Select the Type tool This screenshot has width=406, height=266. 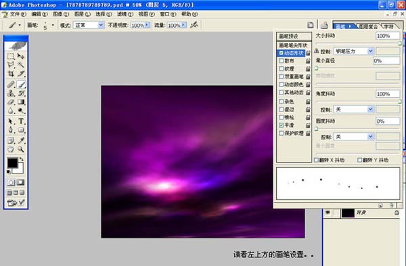click(x=21, y=121)
